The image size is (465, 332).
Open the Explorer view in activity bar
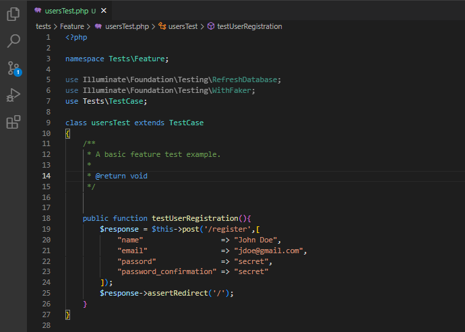coord(13,13)
